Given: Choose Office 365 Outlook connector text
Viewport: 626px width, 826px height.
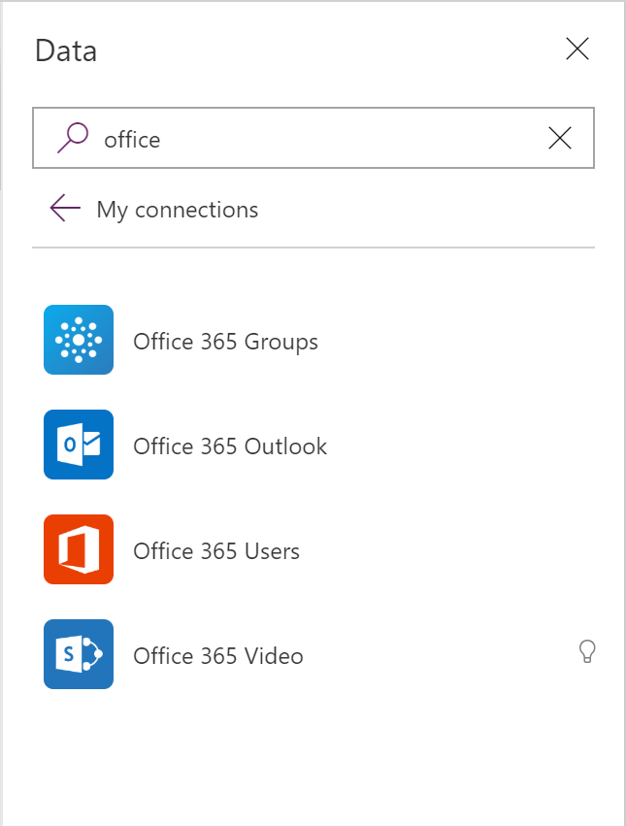Looking at the screenshot, I should click(230, 446).
